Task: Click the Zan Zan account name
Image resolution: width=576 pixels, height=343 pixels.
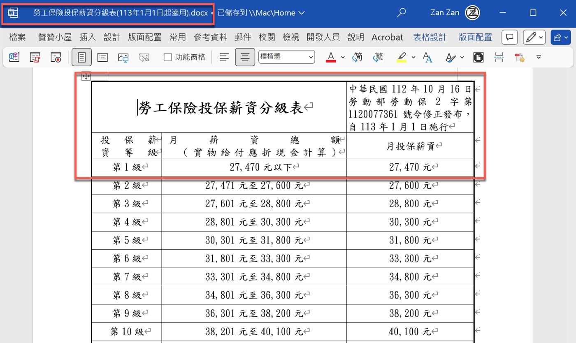Action: (x=445, y=13)
